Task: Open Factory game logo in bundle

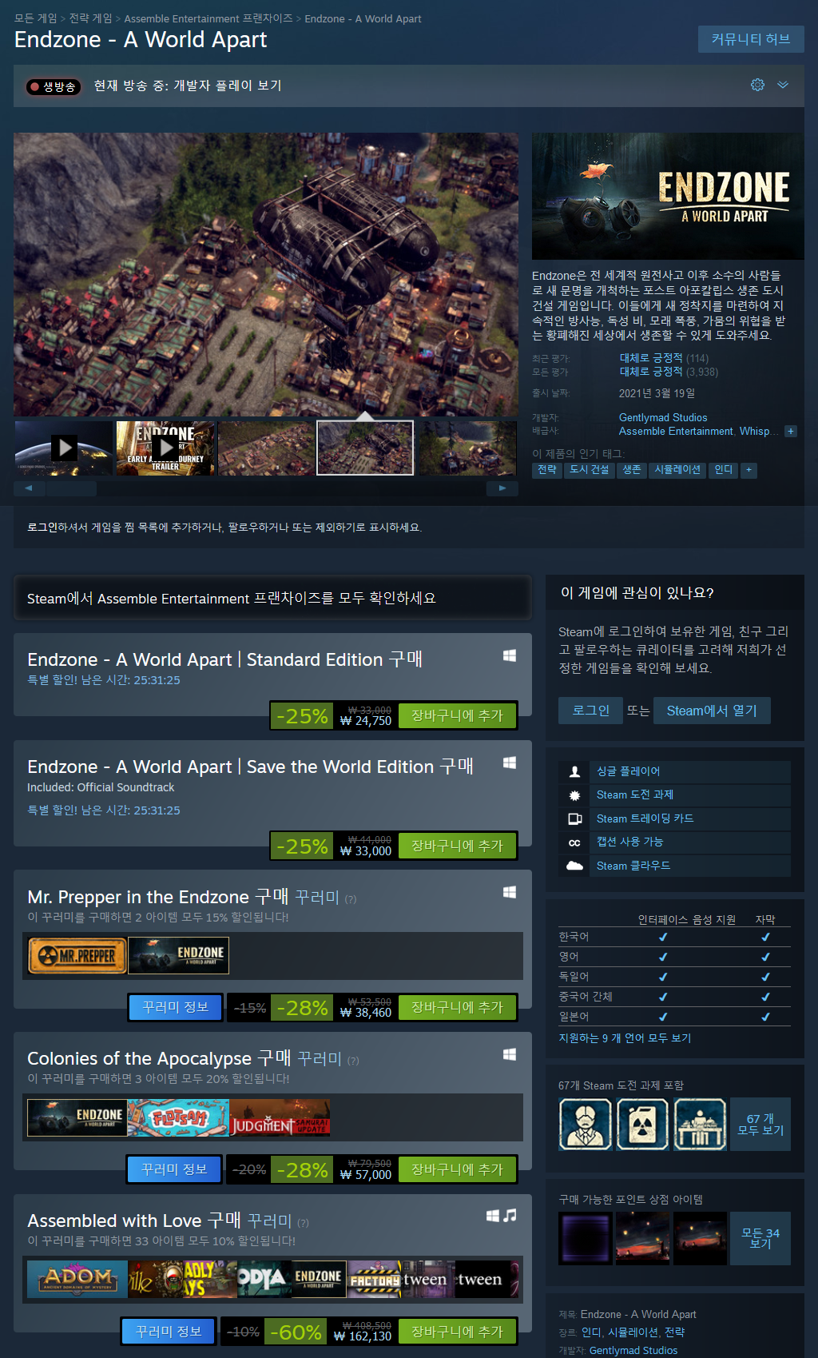Action: pyautogui.click(x=374, y=1280)
